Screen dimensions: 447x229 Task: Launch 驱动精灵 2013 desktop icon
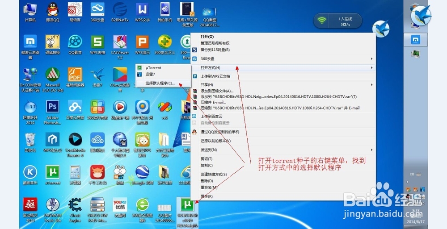pyautogui.click(x=30, y=210)
